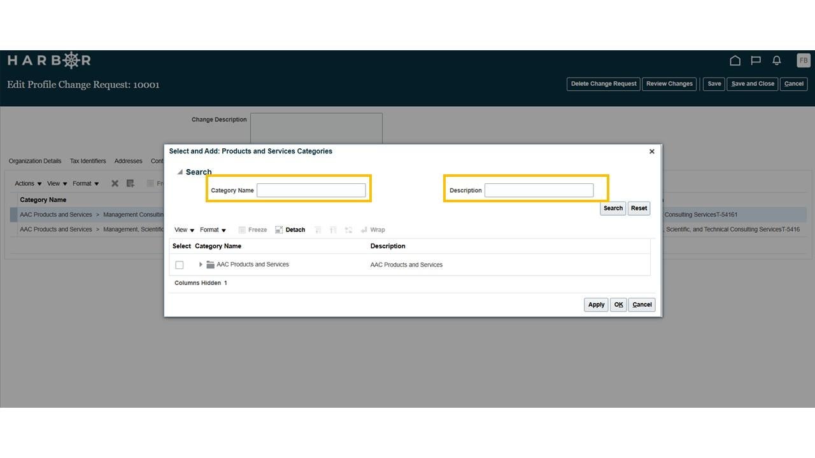Click the header Cancel button
This screenshot has width=815, height=458.
coord(793,84)
